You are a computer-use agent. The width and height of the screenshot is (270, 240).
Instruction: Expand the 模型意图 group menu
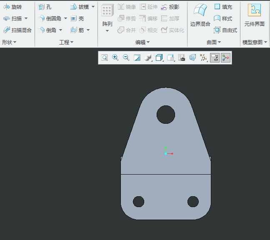pos(255,42)
